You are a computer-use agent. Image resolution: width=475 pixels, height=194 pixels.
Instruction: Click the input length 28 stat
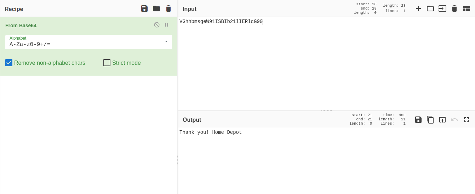(x=394, y=6)
